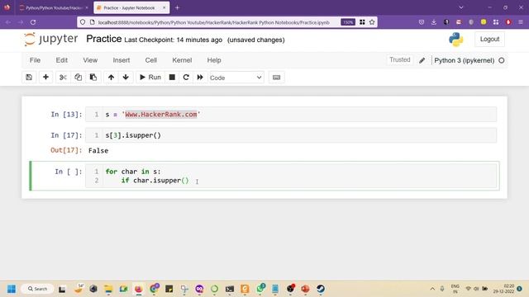Screen dimensions: 529x297
Task: Open the browser downloads icon
Action: tap(434, 22)
